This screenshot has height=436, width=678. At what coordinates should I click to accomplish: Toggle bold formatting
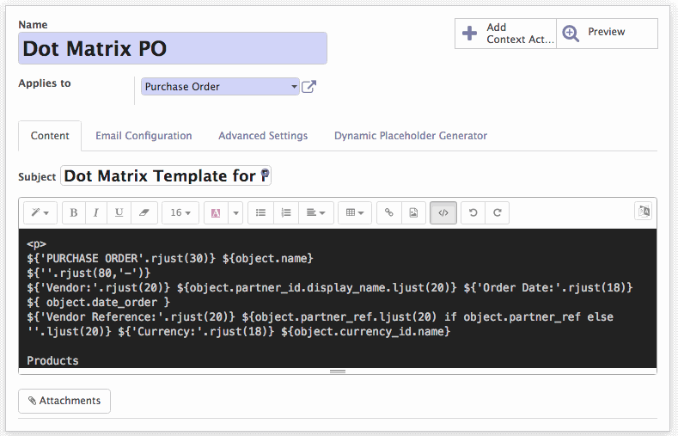tap(74, 212)
